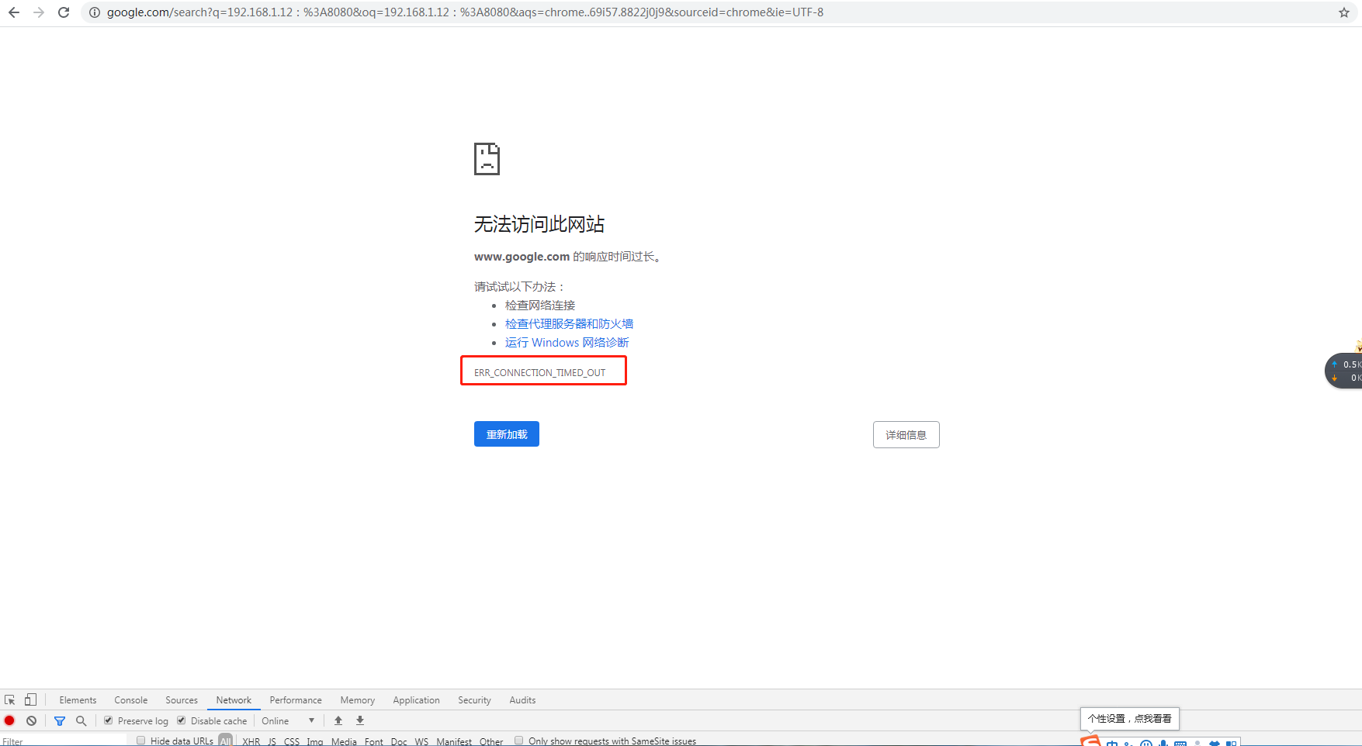Click the browser address bar URL
This screenshot has height=746, width=1362.
coord(466,12)
